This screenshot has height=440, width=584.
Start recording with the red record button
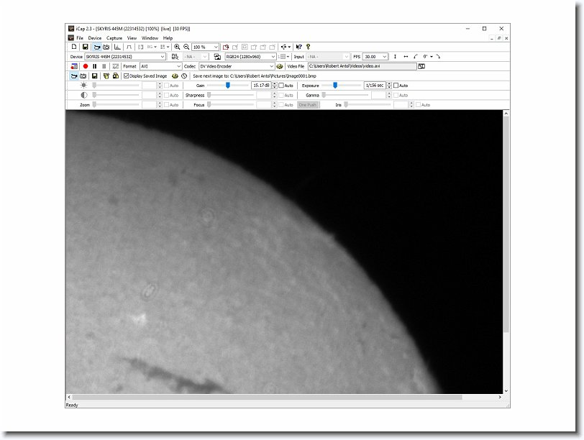pyautogui.click(x=86, y=66)
